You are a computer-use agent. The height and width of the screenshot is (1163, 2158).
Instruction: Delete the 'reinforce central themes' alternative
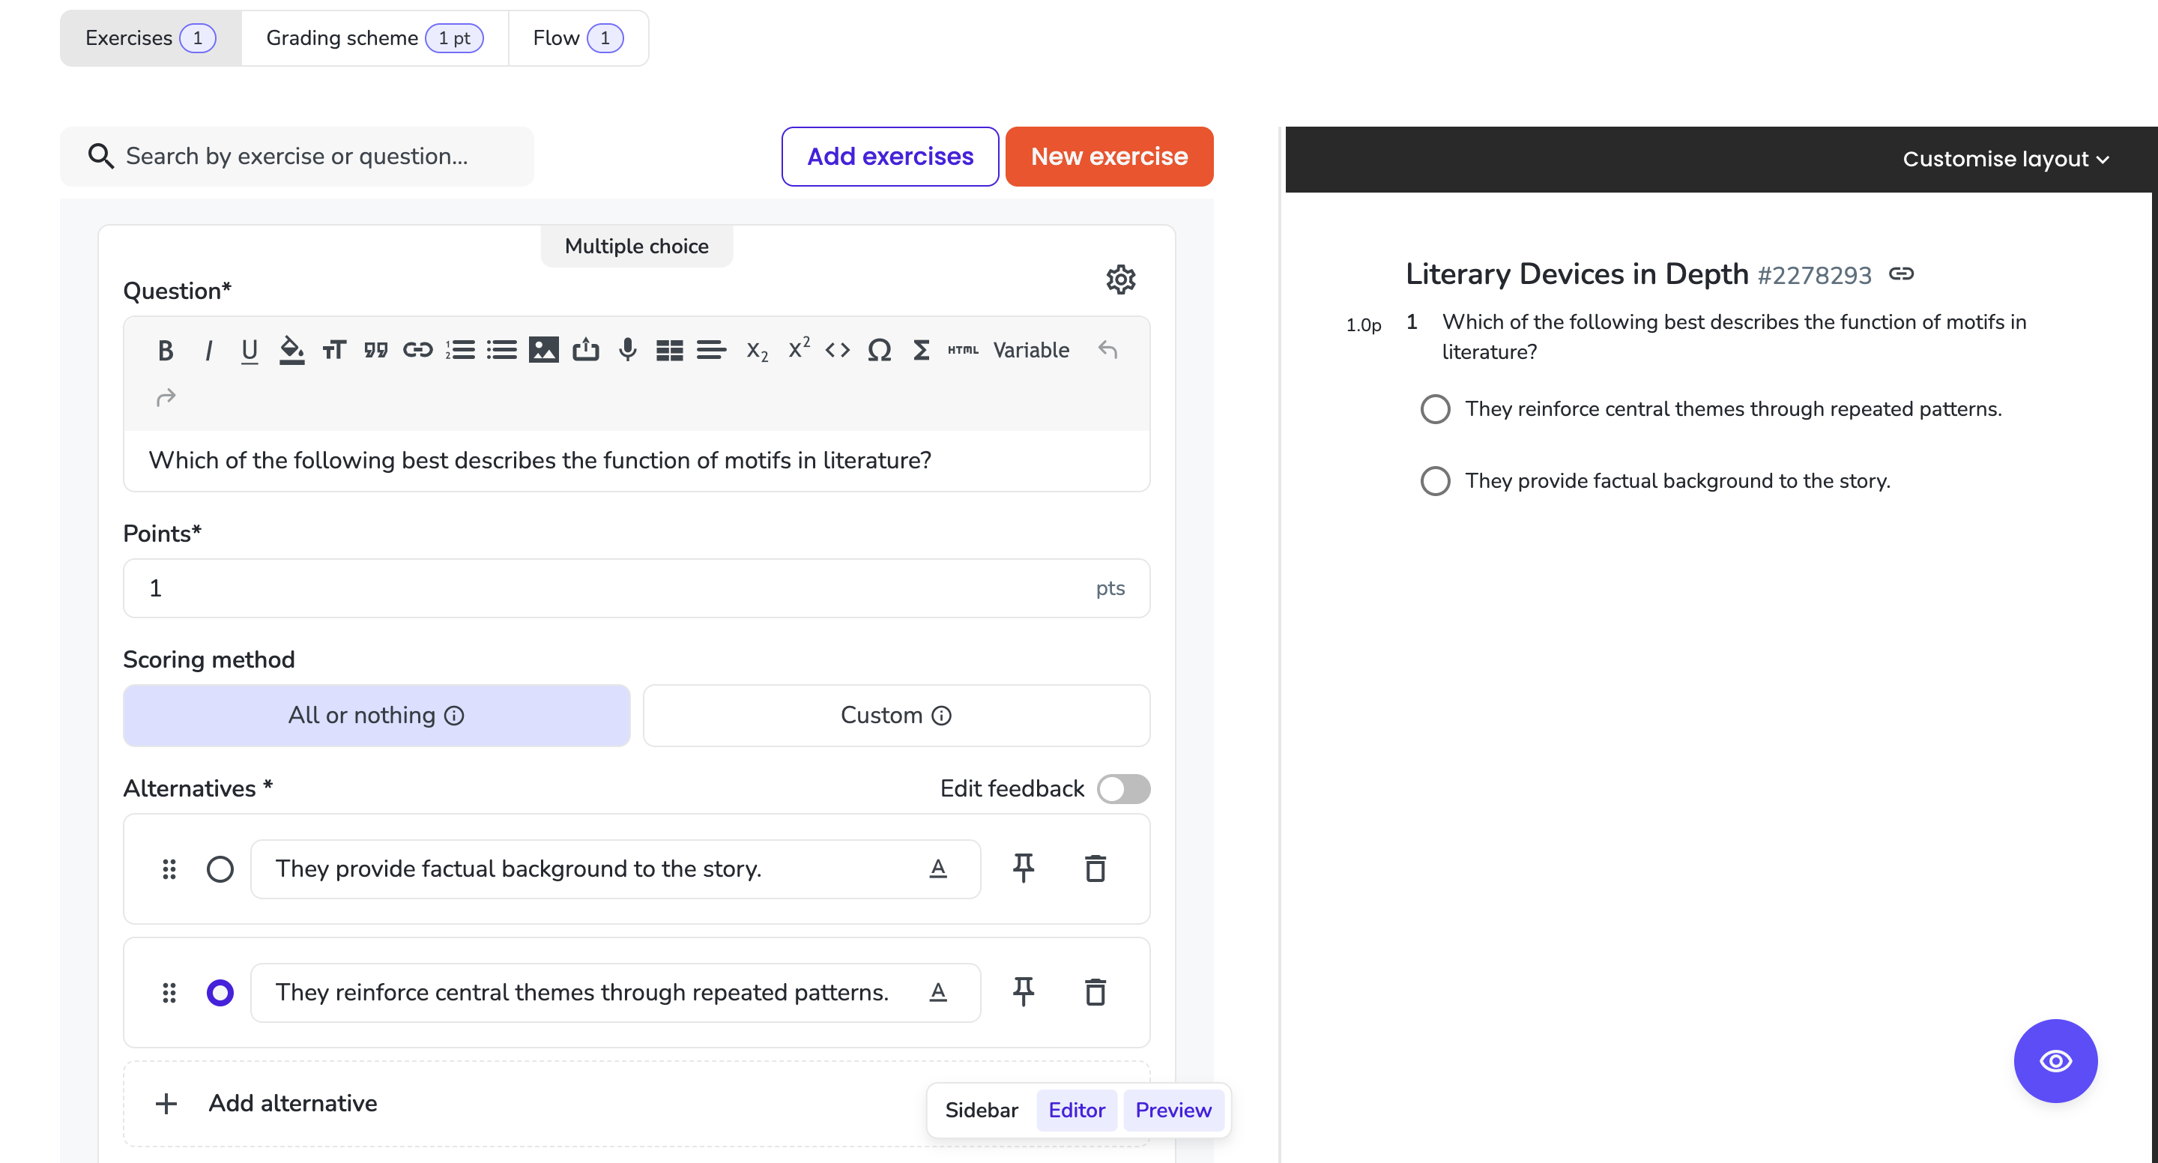click(x=1095, y=992)
